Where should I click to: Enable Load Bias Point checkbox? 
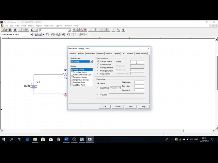72,85
